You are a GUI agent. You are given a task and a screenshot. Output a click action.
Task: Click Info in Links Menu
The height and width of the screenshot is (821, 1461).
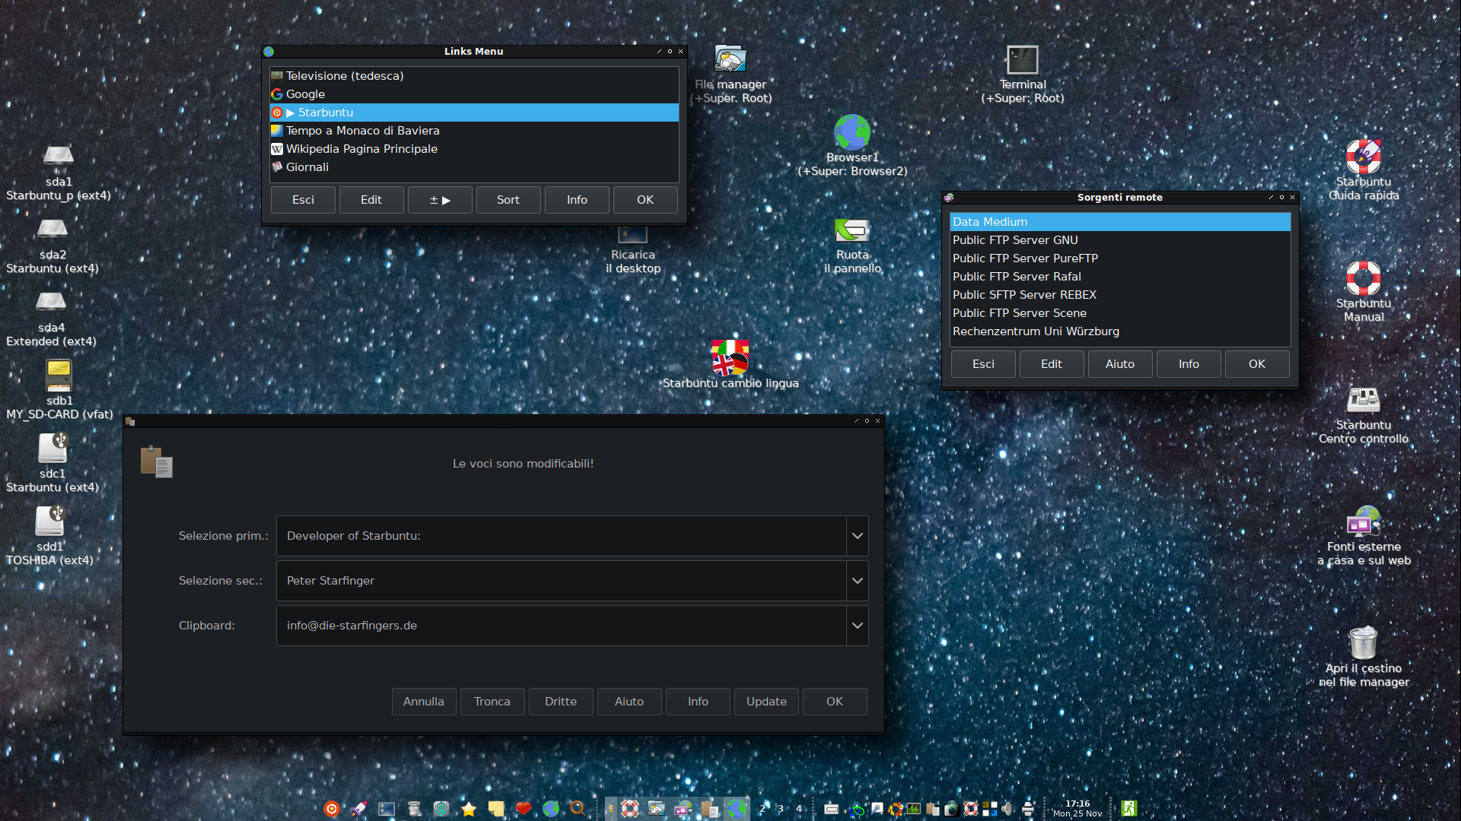(x=577, y=200)
